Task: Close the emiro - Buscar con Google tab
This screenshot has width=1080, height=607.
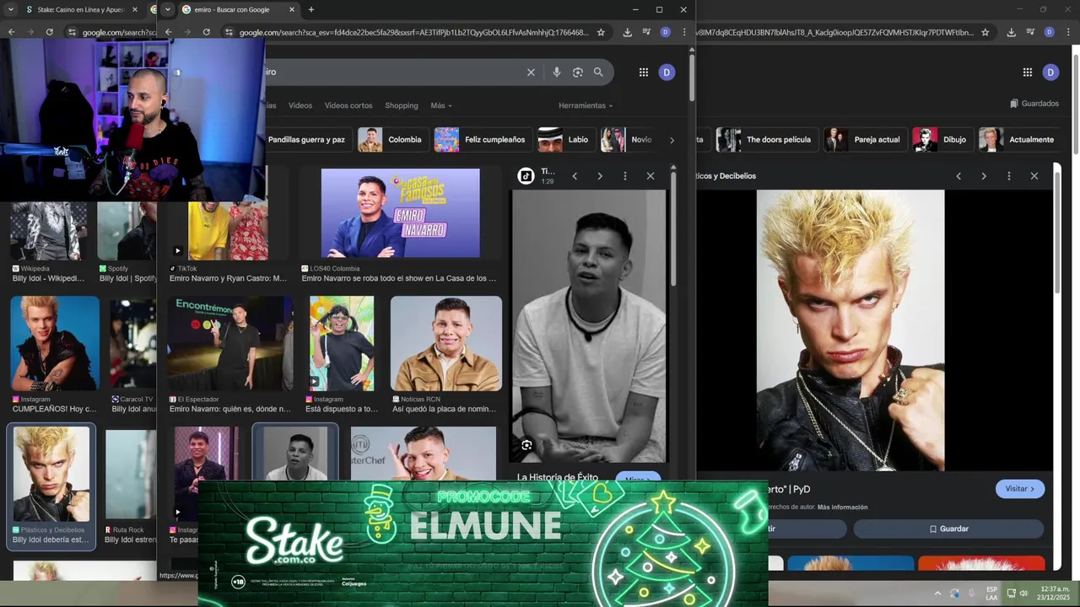Action: (292, 9)
